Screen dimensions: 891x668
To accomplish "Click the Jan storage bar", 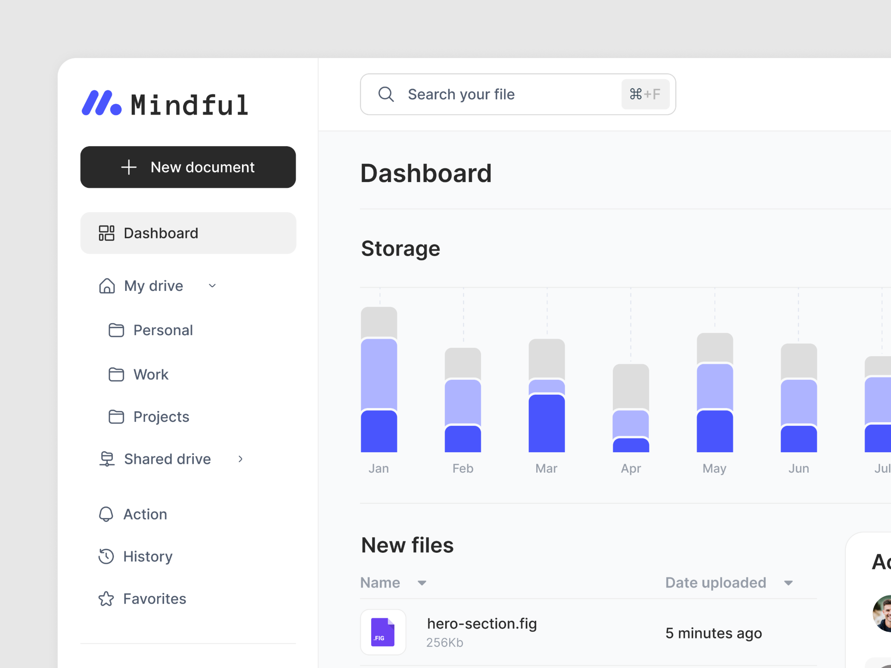I will point(379,380).
